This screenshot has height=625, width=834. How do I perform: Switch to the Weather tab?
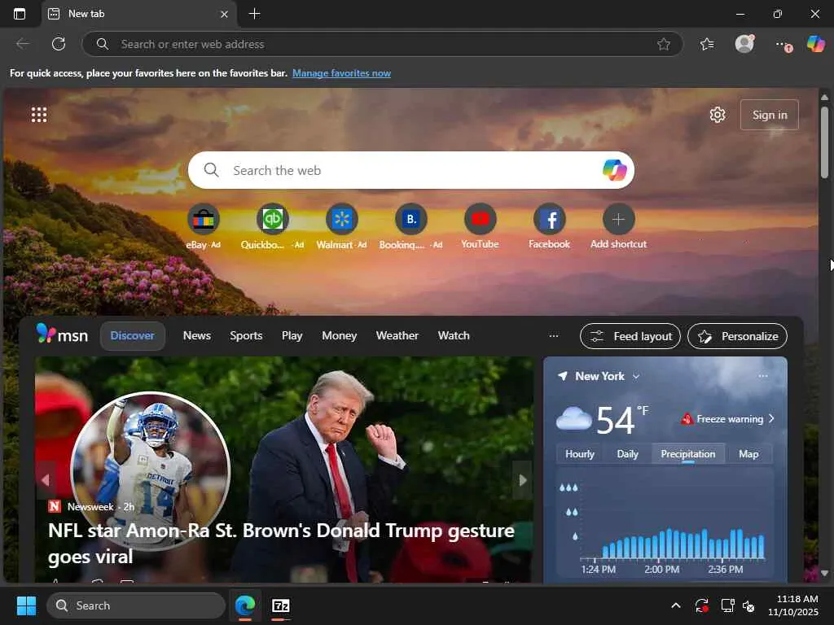(397, 336)
